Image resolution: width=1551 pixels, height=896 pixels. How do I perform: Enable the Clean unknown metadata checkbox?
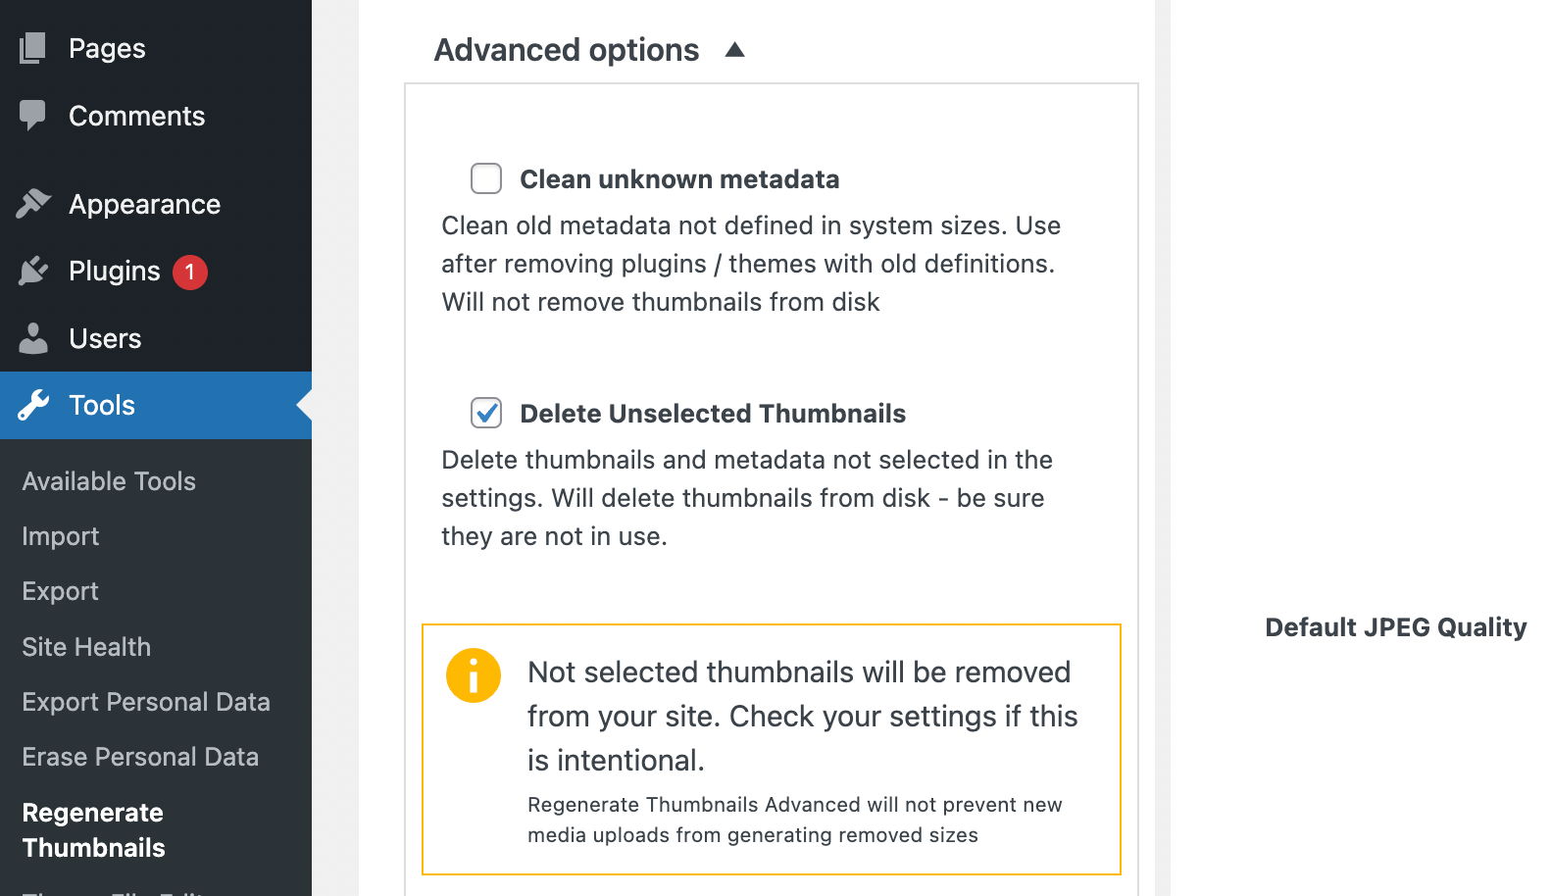486,178
